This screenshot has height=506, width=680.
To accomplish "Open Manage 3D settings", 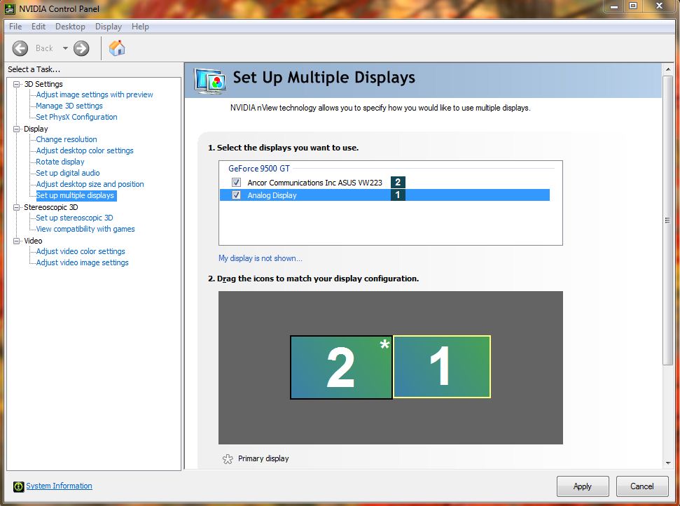I will coord(69,106).
